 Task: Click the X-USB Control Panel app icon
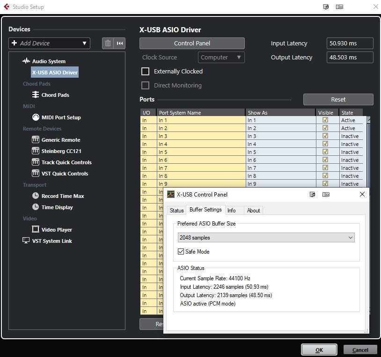(171, 194)
